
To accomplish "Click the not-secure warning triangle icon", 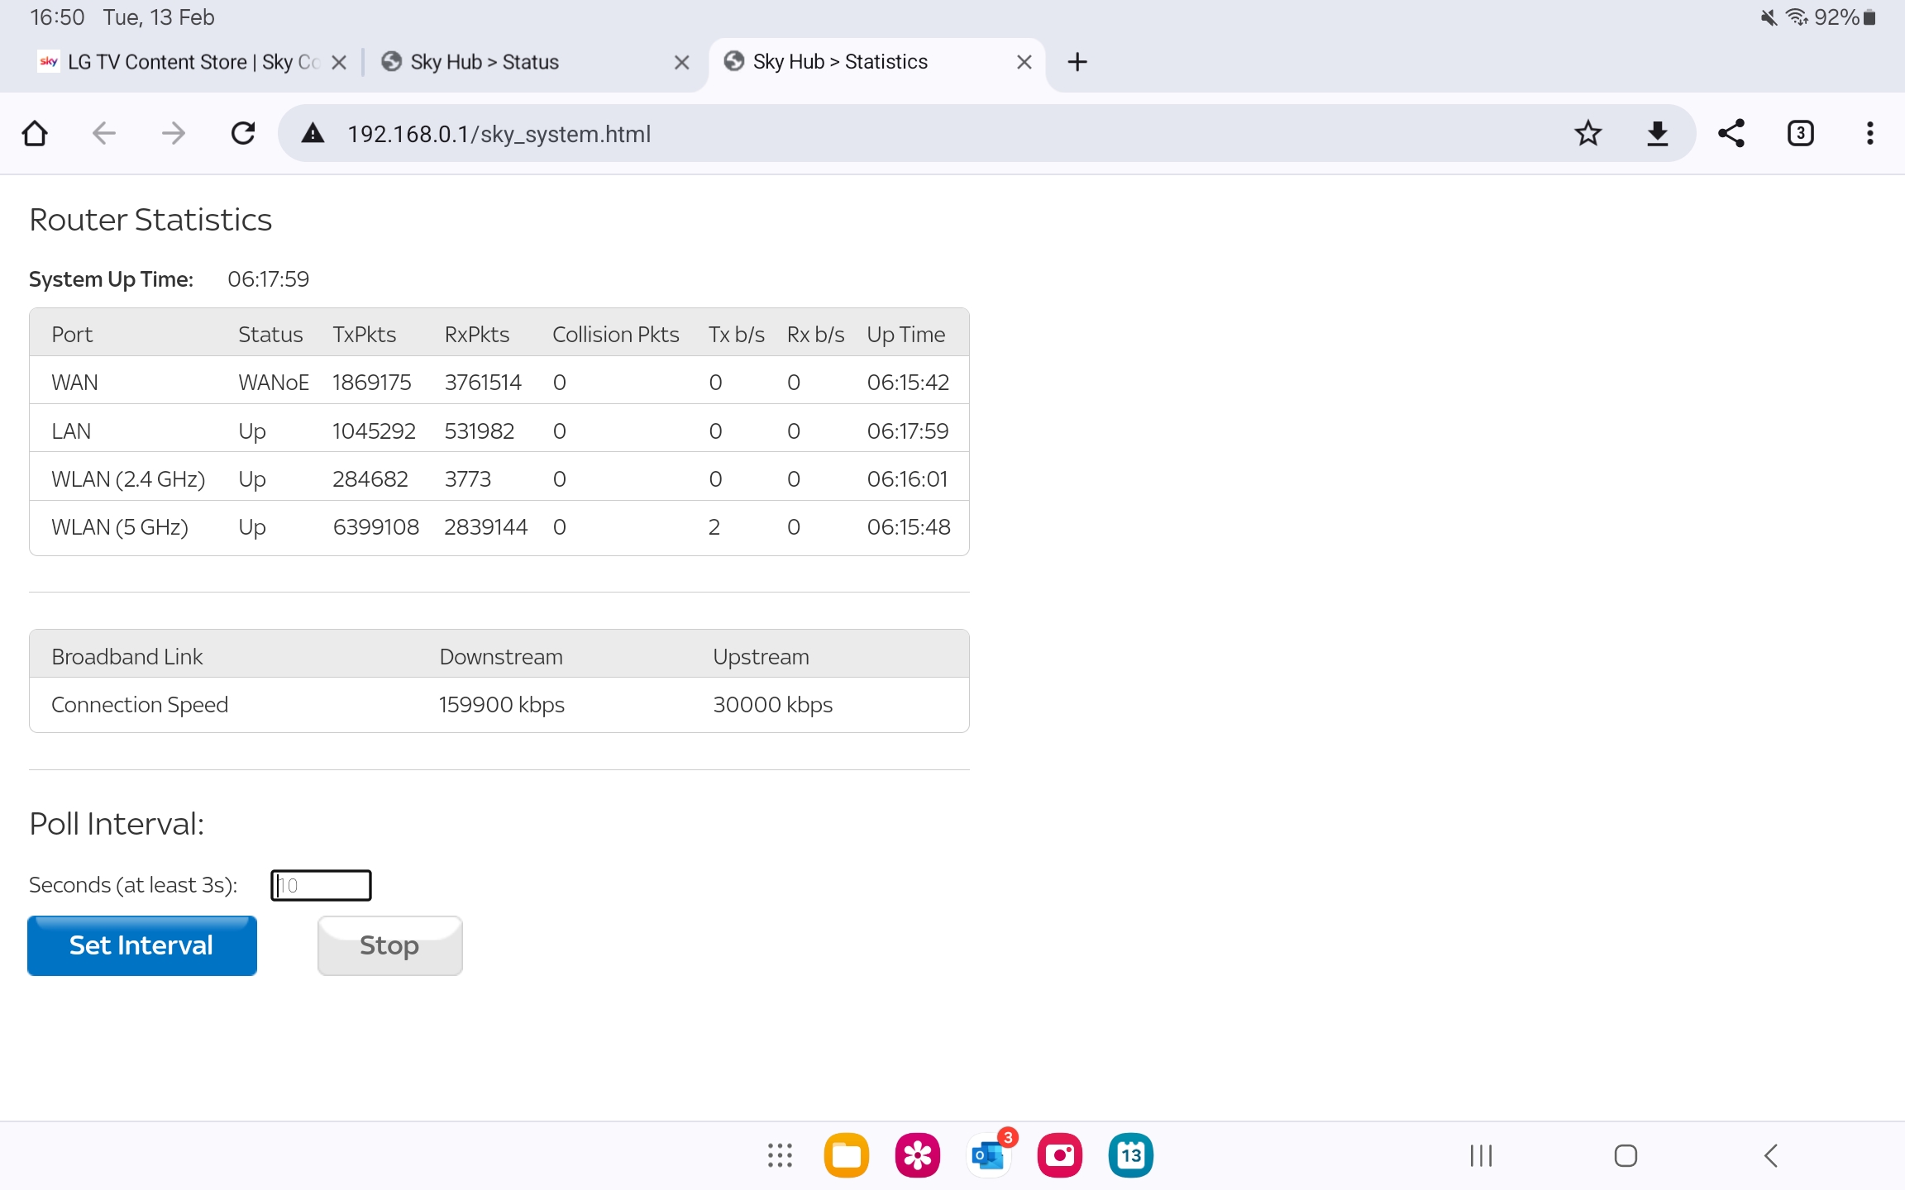I will [313, 133].
